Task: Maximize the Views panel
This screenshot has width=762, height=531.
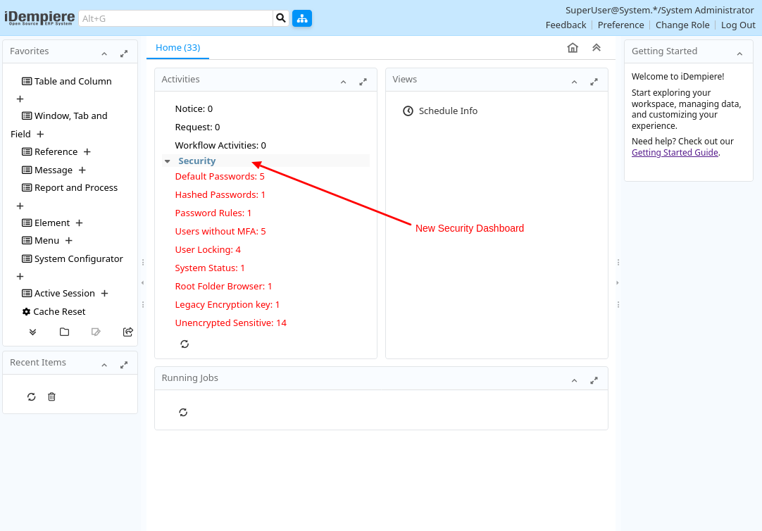Action: tap(594, 82)
